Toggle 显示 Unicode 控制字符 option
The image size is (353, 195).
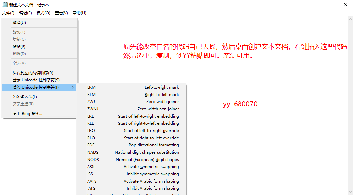[33, 80]
